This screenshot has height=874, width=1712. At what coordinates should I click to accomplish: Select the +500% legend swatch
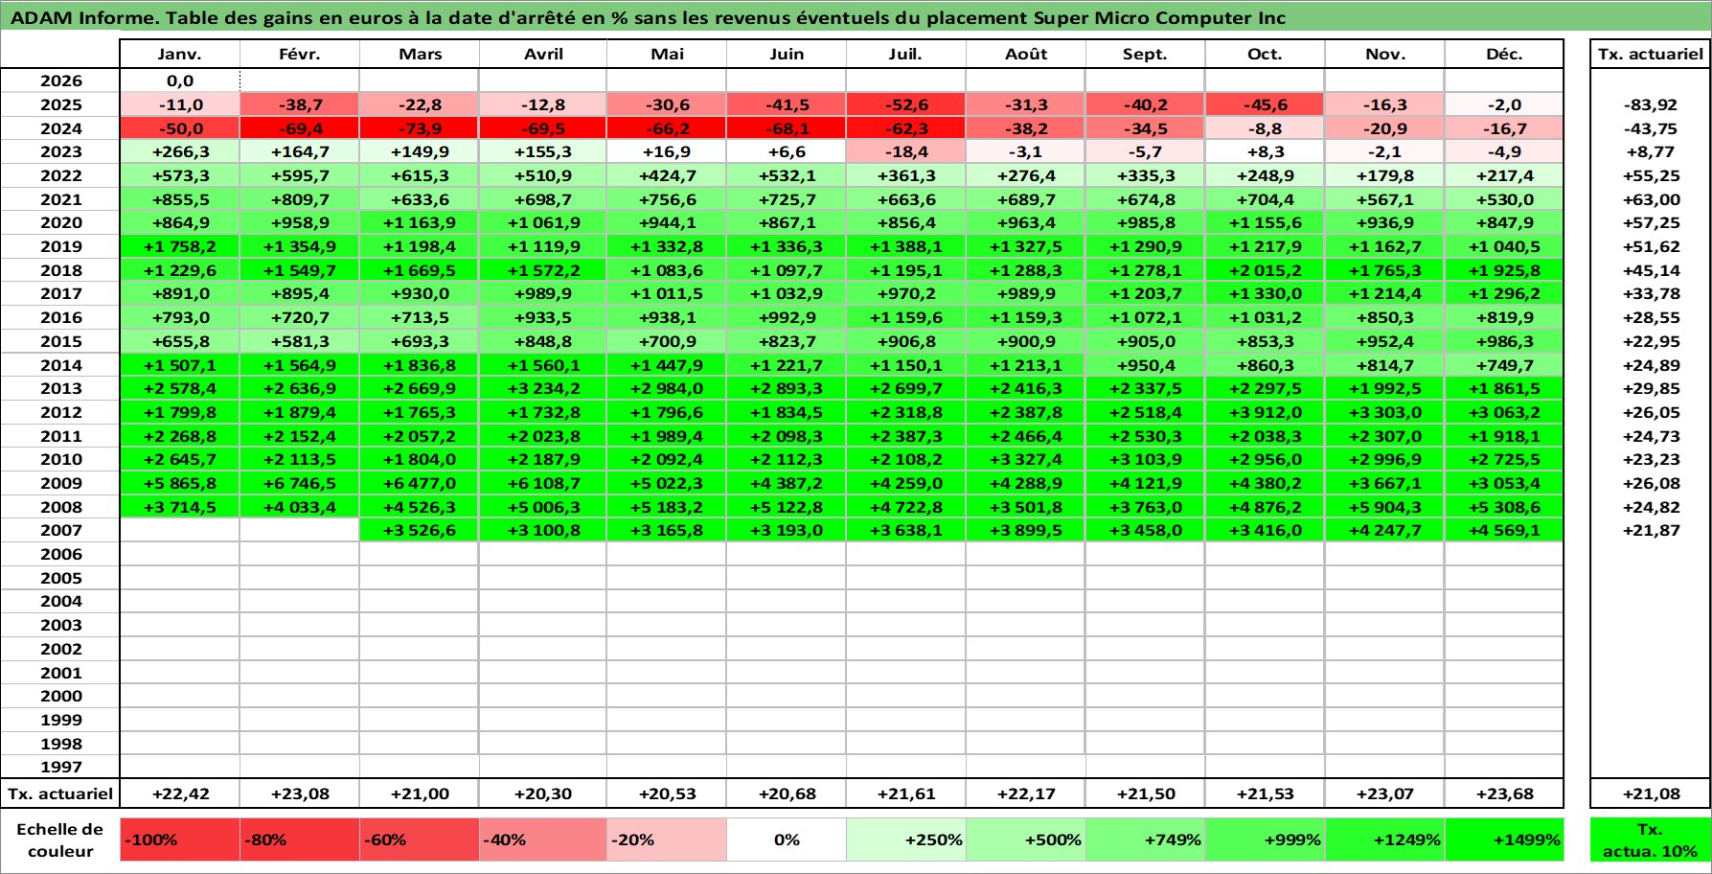1026,839
